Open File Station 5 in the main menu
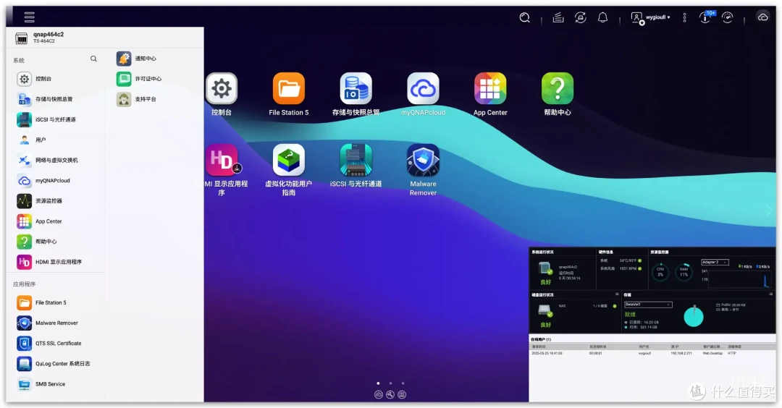Viewport: 782px width, 408px height. pyautogui.click(x=41, y=302)
